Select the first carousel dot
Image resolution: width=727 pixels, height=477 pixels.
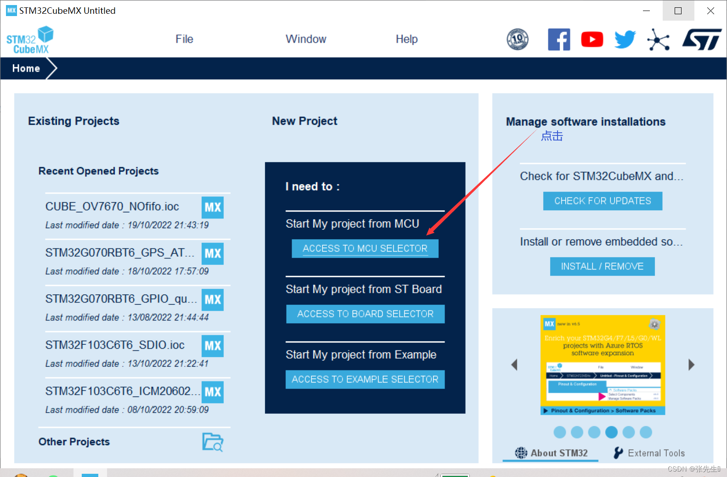tap(559, 432)
